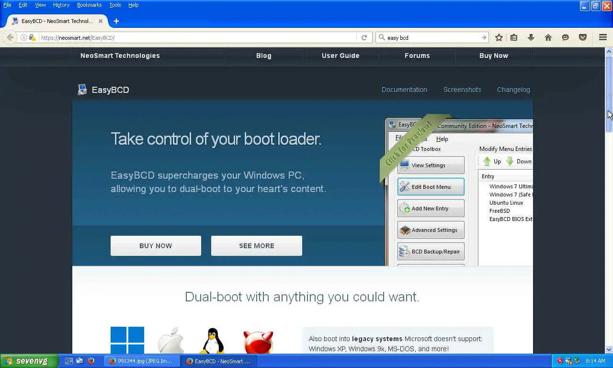The width and height of the screenshot is (613, 368).
Task: Click the BUY NOW button in the hero
Action: click(156, 246)
